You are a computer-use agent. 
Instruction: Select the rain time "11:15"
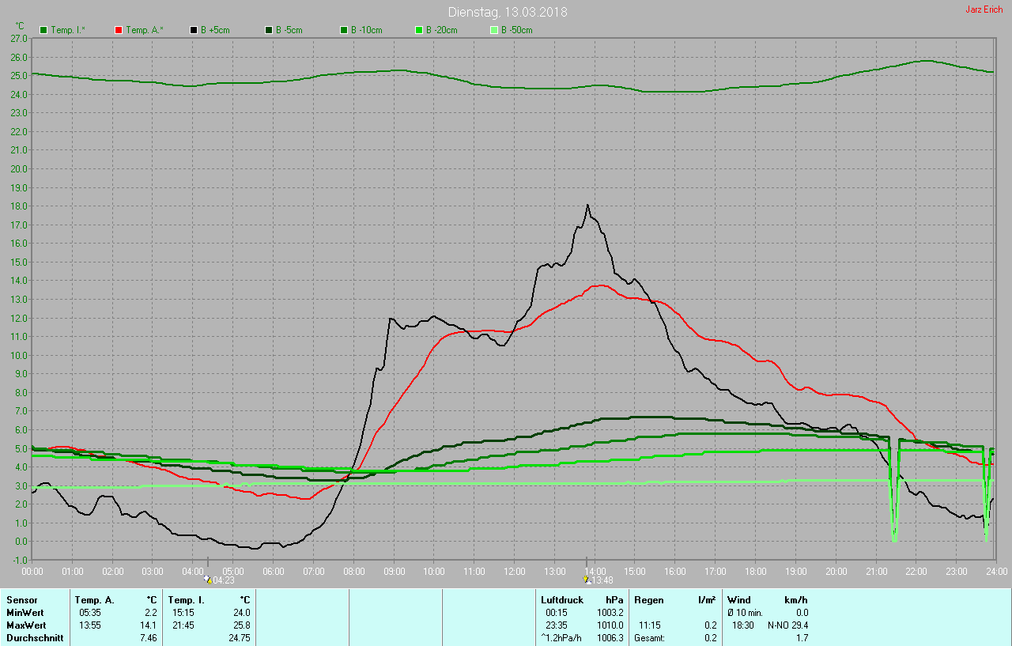650,625
